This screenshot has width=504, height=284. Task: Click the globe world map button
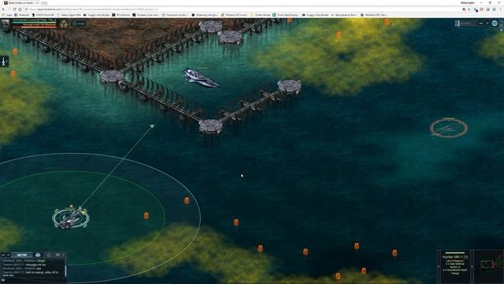coord(495,23)
